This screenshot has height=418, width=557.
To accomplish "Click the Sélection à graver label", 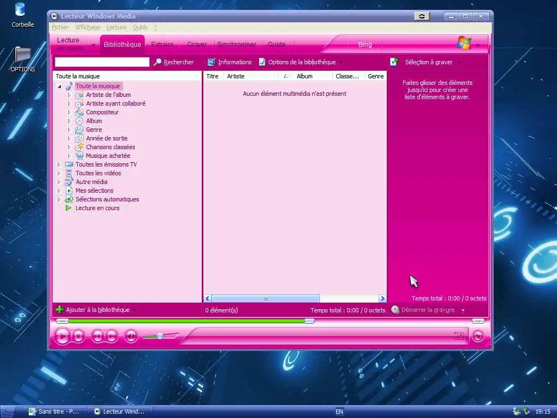I will click(x=429, y=62).
